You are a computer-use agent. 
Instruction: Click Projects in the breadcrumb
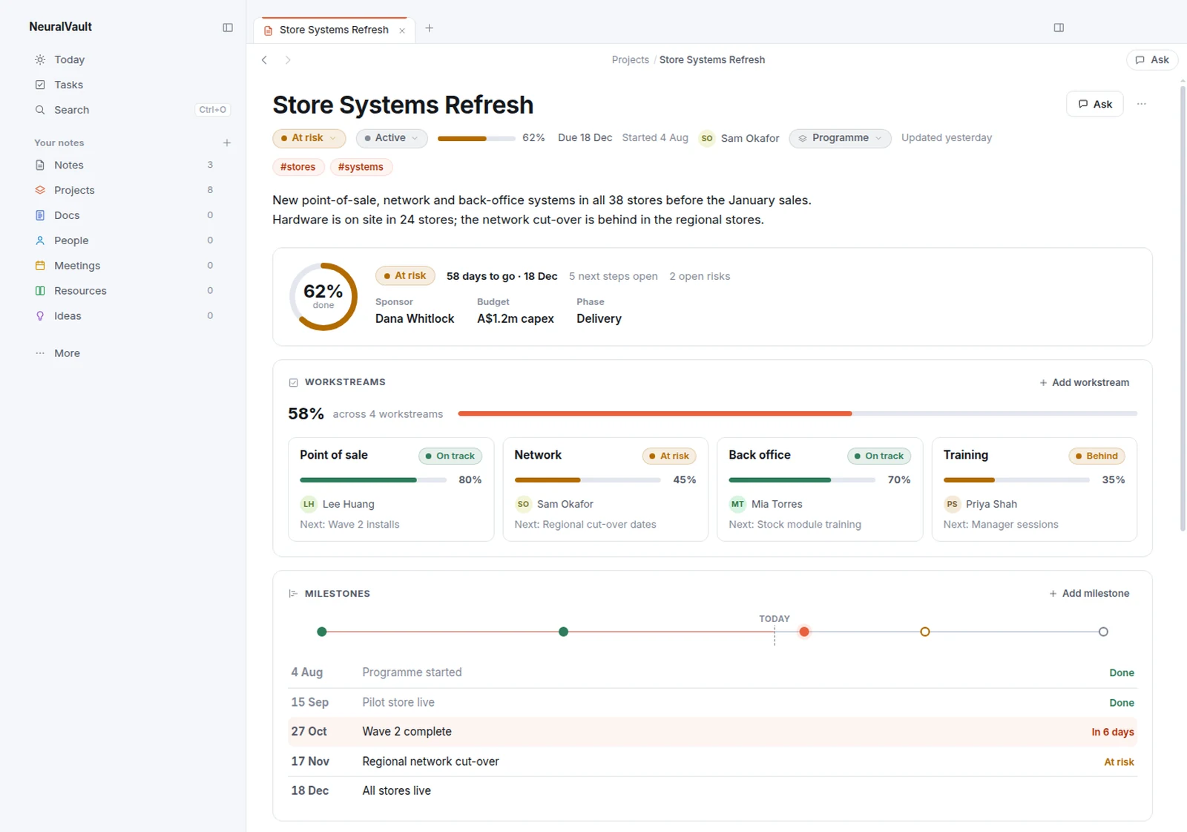630,60
